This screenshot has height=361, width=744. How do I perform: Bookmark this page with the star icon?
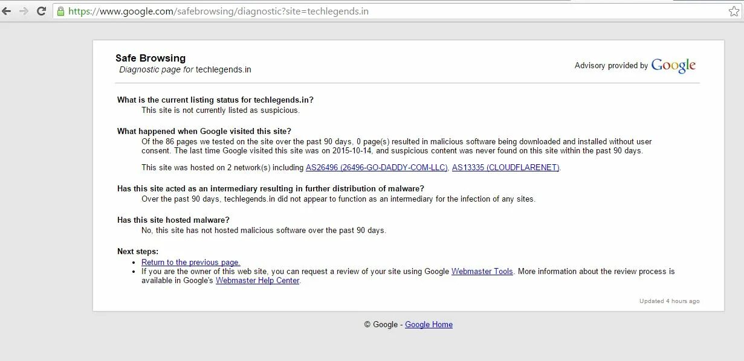[x=733, y=11]
